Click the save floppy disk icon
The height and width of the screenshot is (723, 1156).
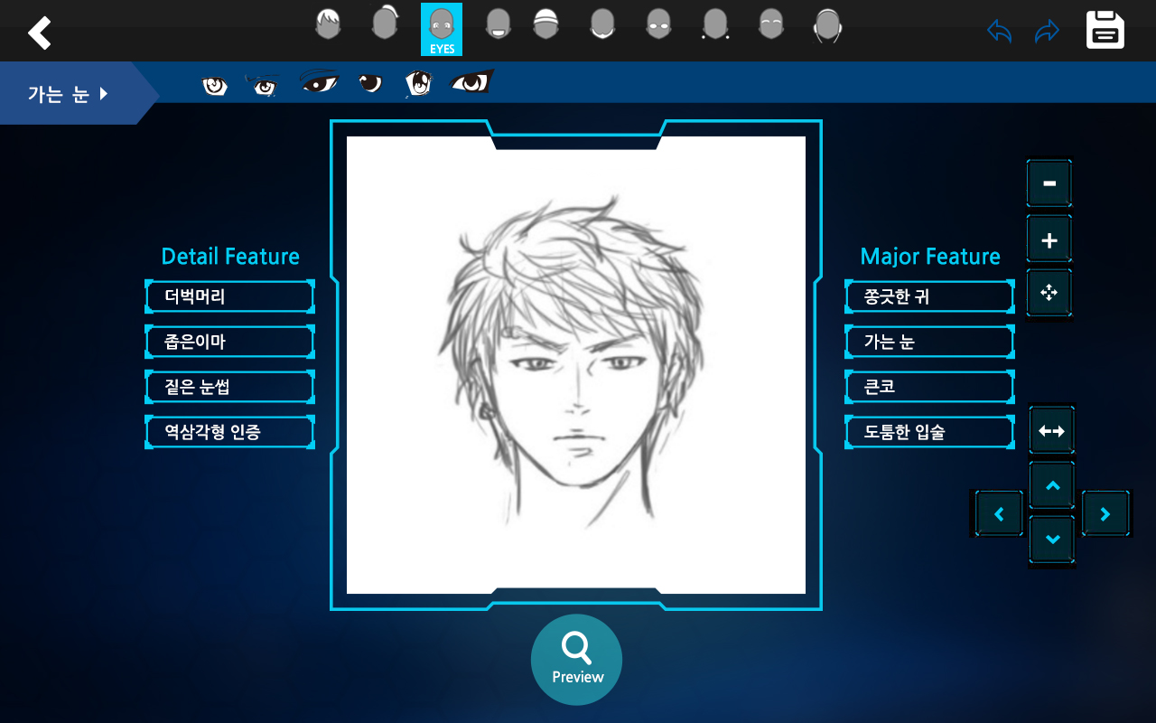[x=1105, y=31]
